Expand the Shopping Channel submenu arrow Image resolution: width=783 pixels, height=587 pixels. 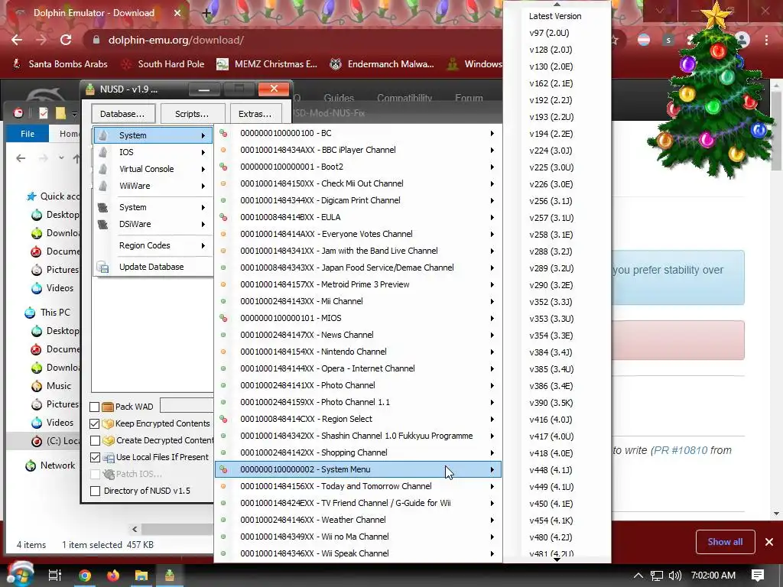pyautogui.click(x=492, y=452)
